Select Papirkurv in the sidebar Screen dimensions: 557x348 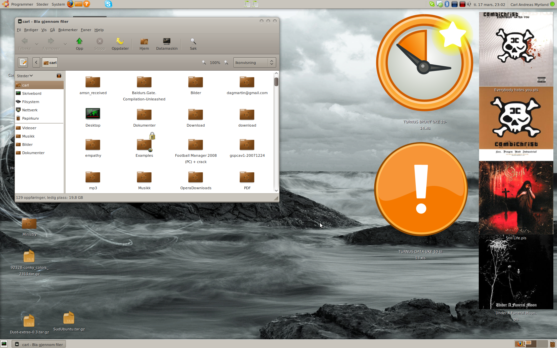point(39,118)
